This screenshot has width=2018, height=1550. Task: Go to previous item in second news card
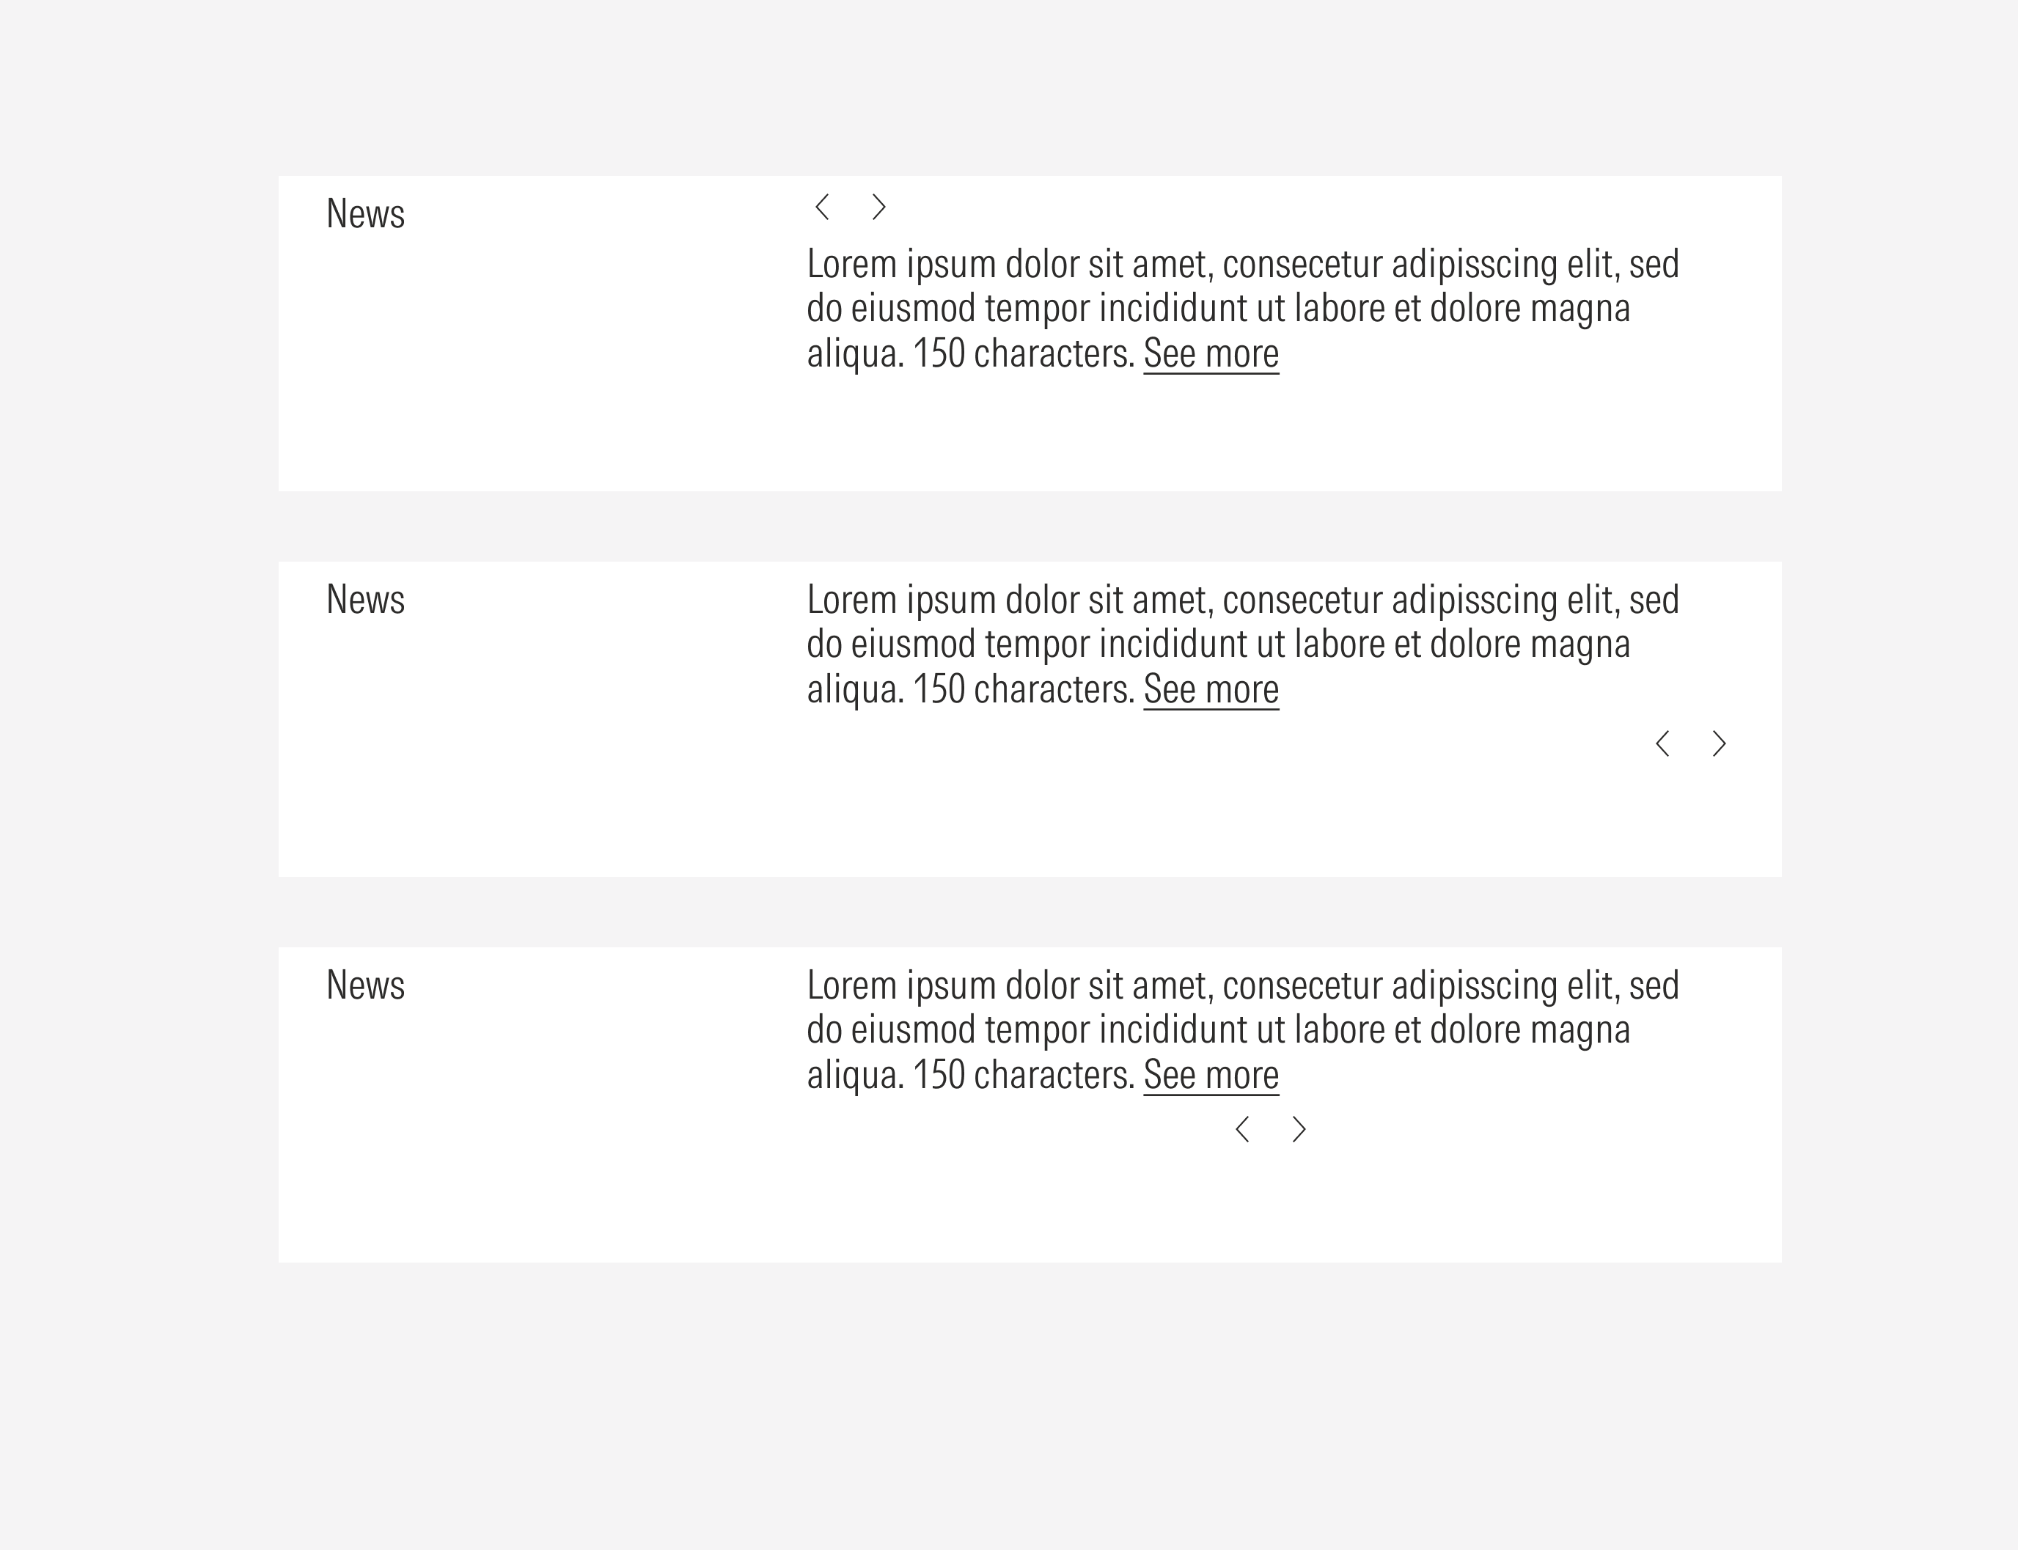coord(1662,743)
